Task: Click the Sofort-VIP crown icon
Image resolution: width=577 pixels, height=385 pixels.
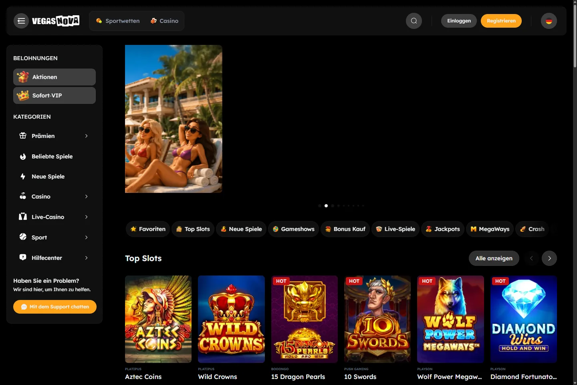Action: click(23, 95)
